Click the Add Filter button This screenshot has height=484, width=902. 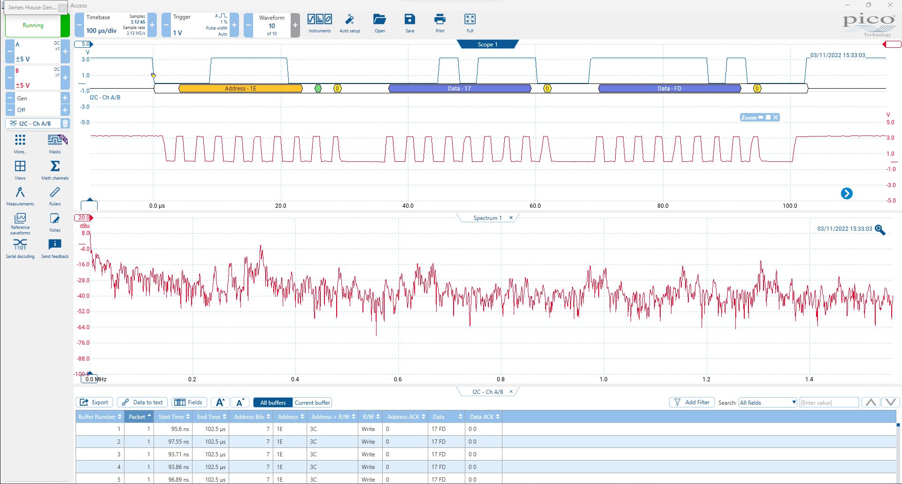(x=692, y=402)
